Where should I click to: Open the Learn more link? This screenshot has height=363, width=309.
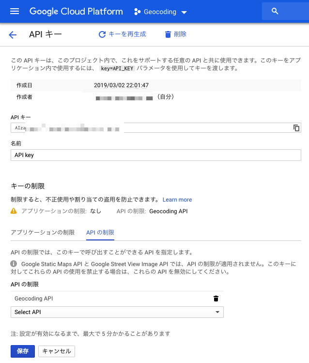[177, 200]
